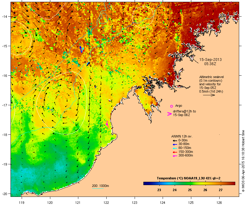Image resolution: width=247 pixels, height=205 pixels.
Task: Click the '0.5m/s (1kt 24h)' scale text
Action: point(211,91)
